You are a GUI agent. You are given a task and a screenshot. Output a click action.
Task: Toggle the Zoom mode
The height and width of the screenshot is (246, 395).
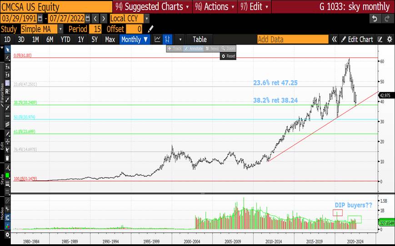228,48
